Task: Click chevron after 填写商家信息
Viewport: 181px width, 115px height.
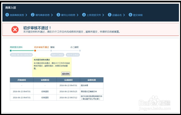Action: click(52, 15)
